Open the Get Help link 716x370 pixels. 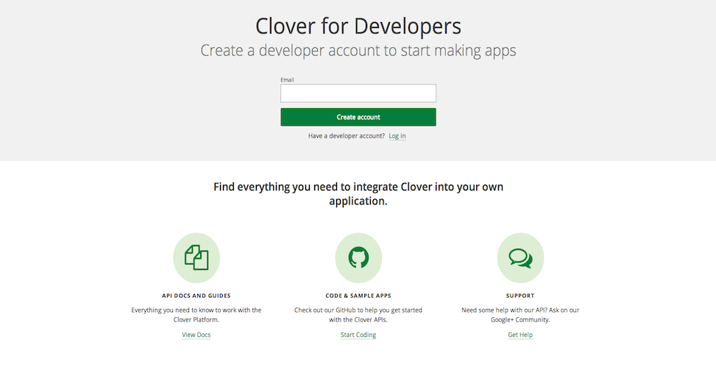click(x=520, y=335)
